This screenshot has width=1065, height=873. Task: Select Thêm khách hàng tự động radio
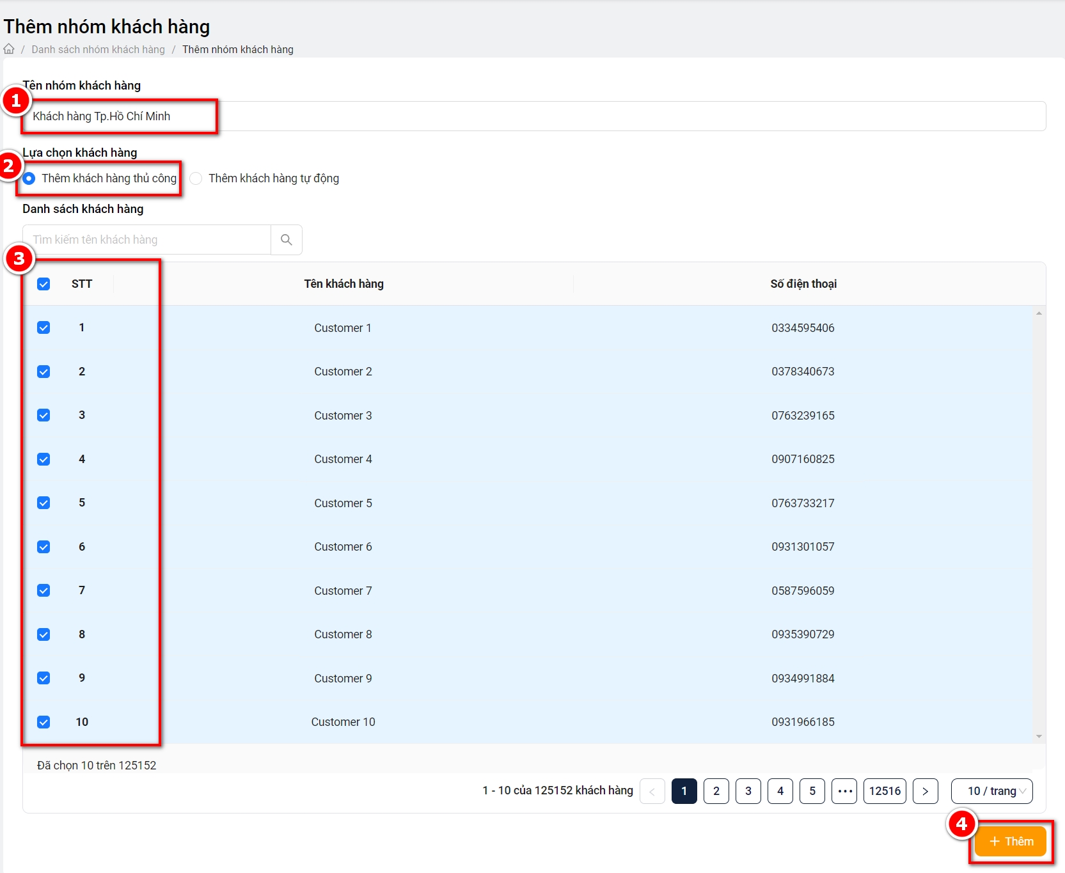coord(196,178)
